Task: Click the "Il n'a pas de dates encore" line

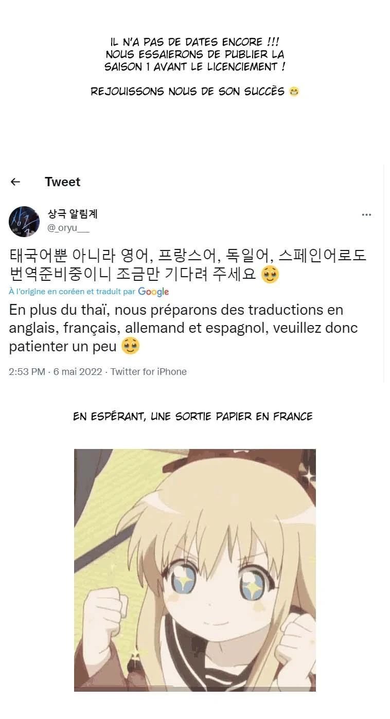Action: click(195, 42)
